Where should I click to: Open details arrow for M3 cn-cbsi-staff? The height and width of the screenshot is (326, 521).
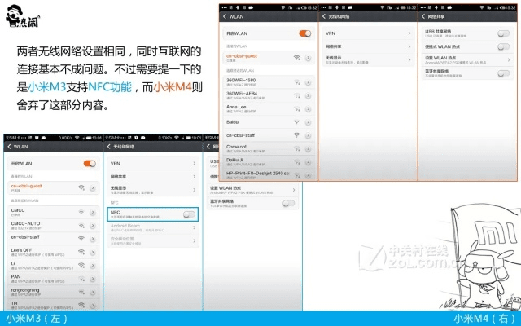(92, 239)
